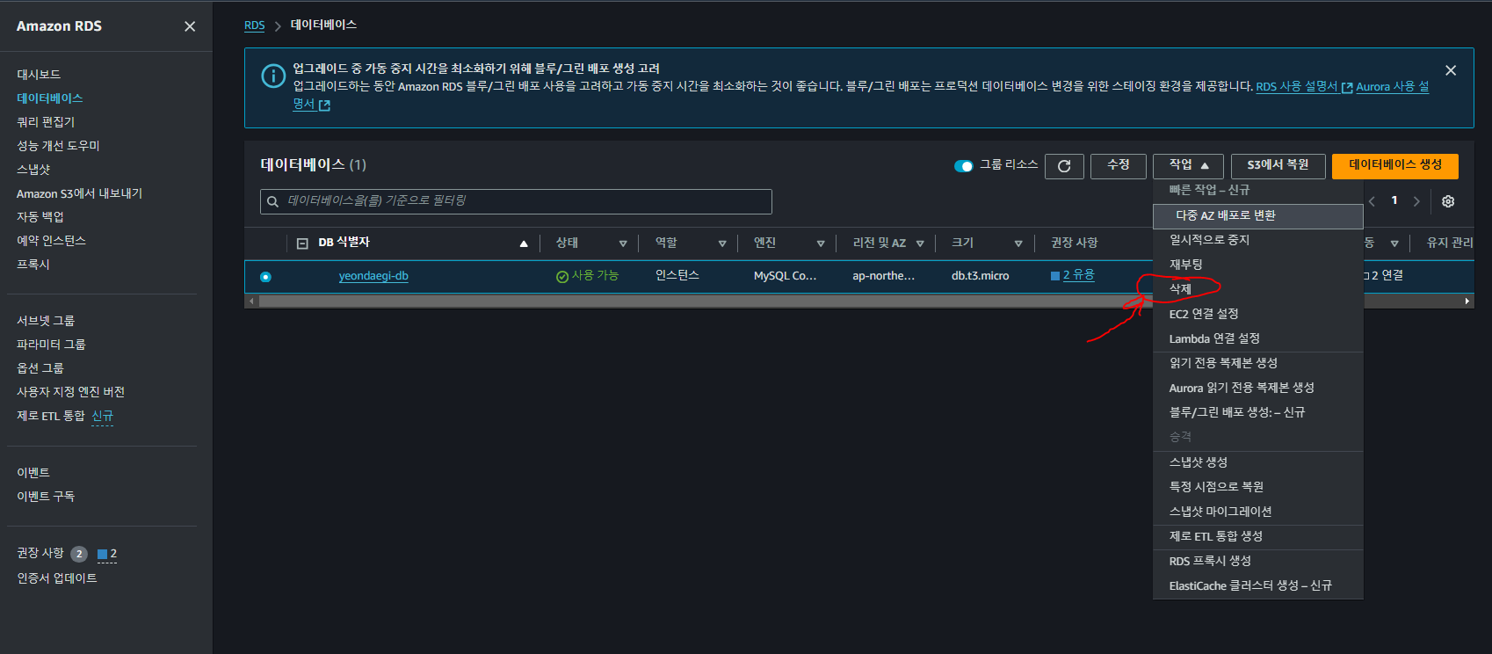Go to 예약 인스턴스 in sidebar
The width and height of the screenshot is (1492, 654).
coord(51,241)
